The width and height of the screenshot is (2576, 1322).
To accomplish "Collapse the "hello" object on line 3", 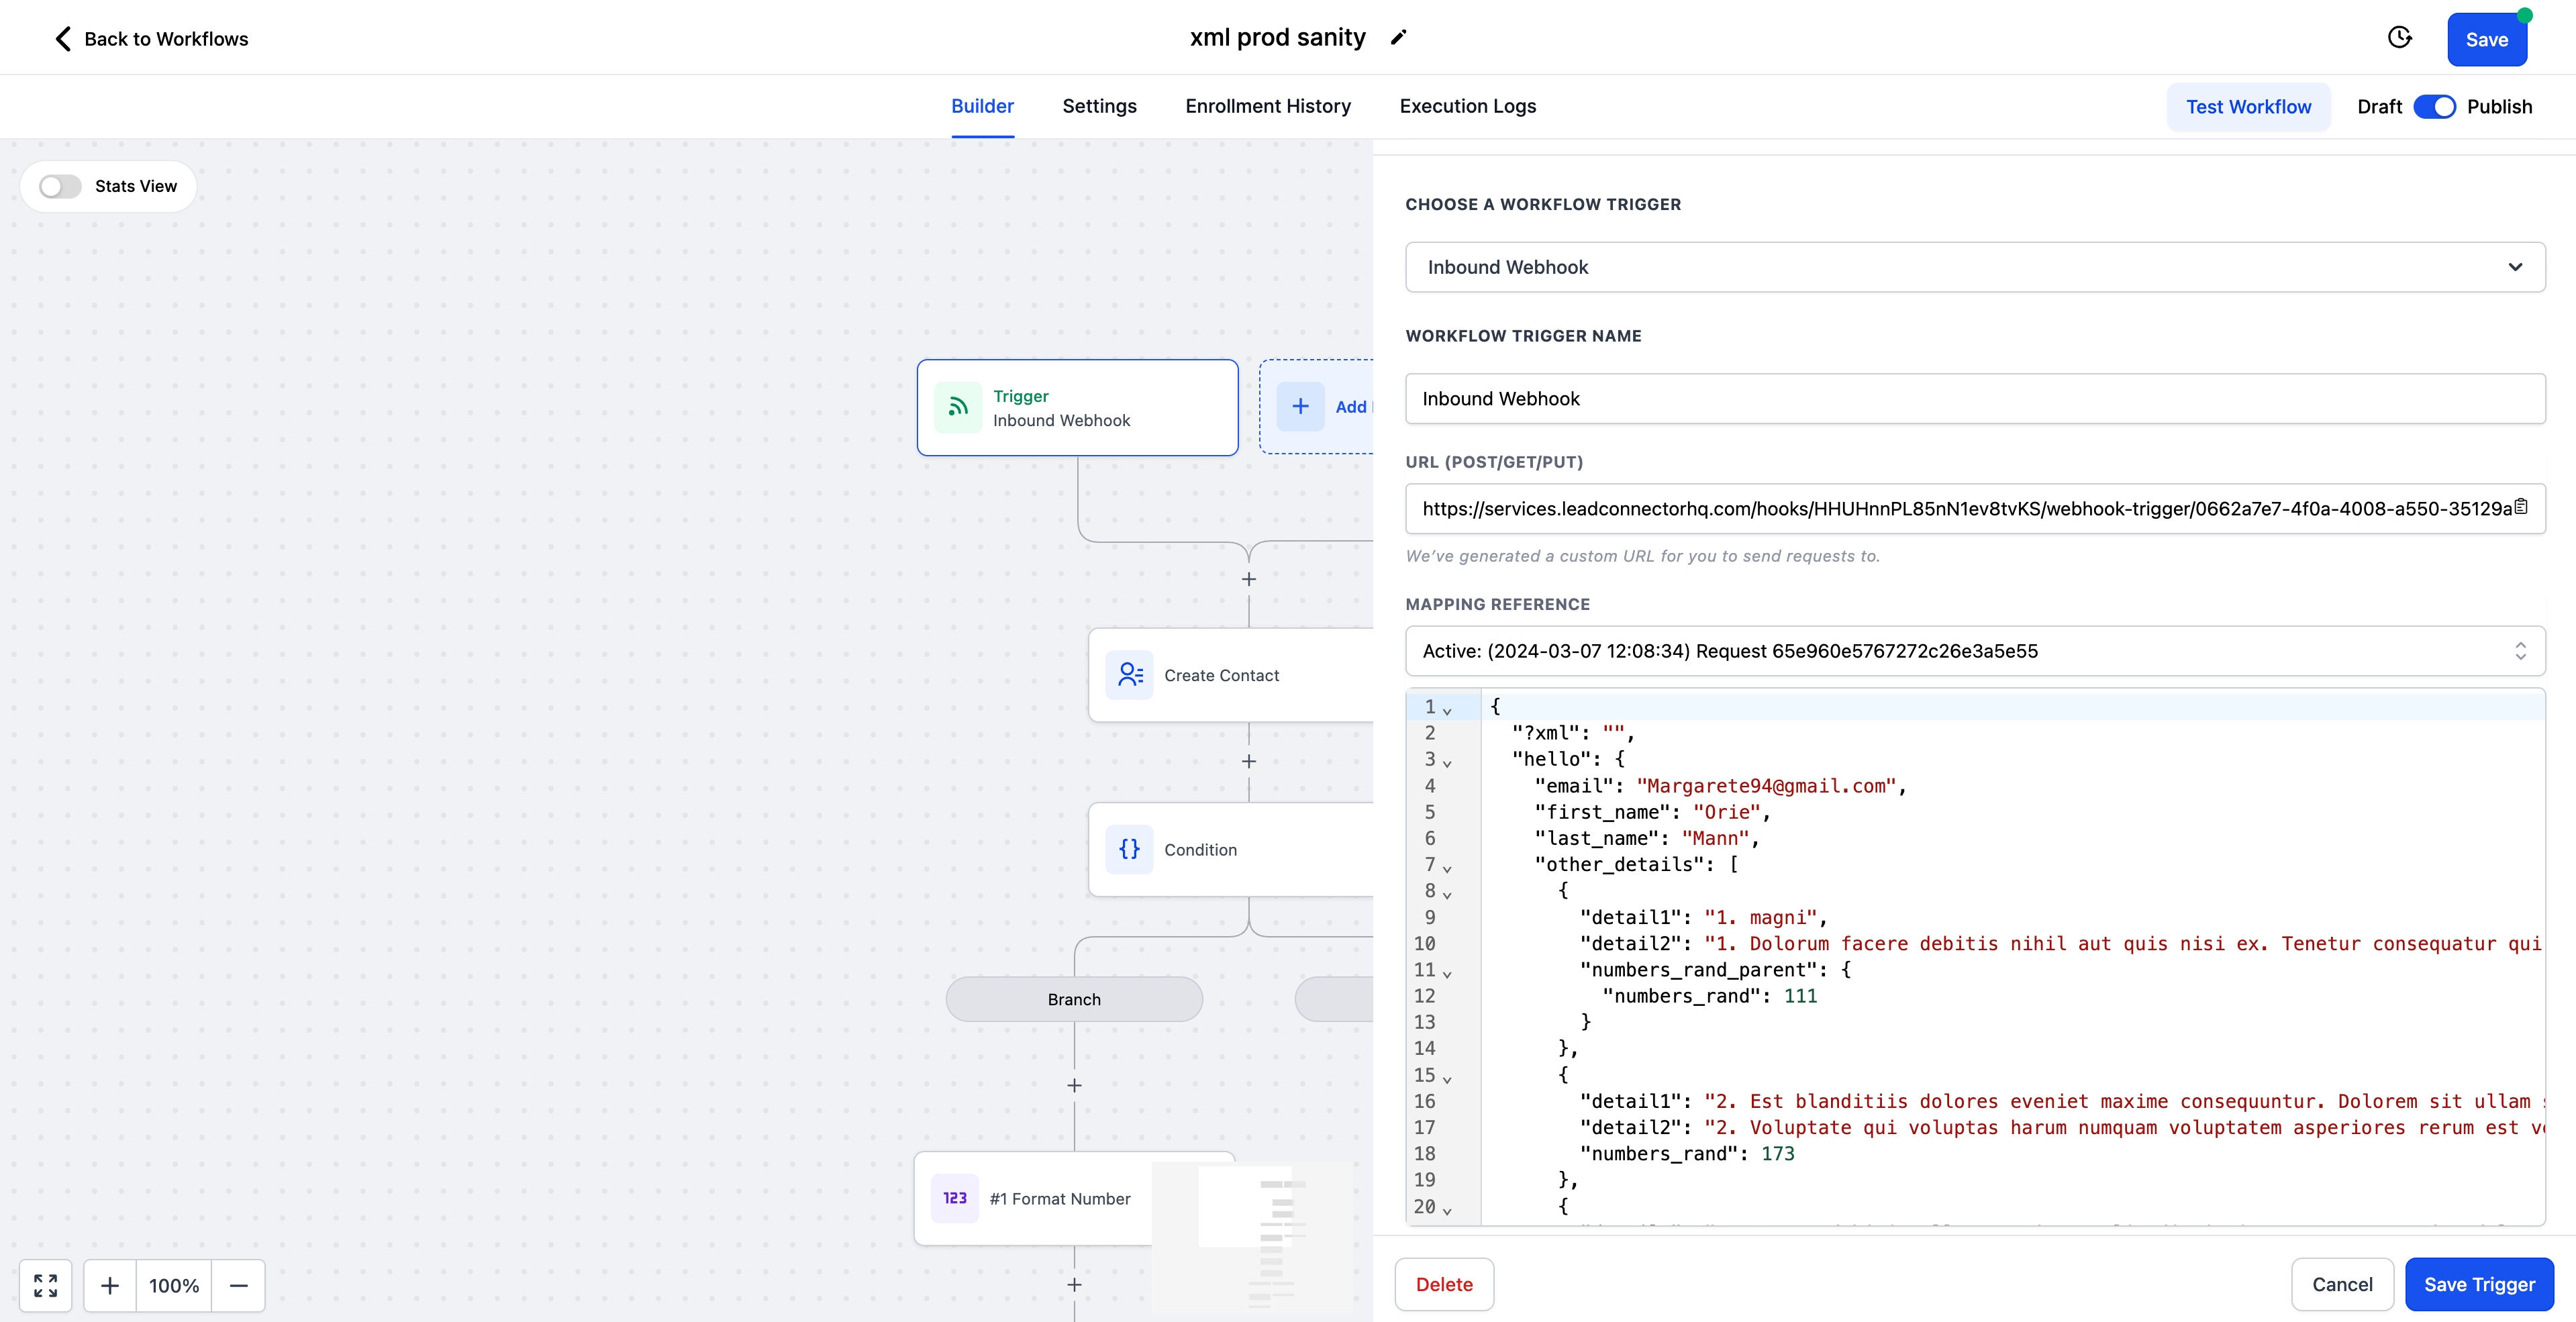I will (x=1447, y=762).
